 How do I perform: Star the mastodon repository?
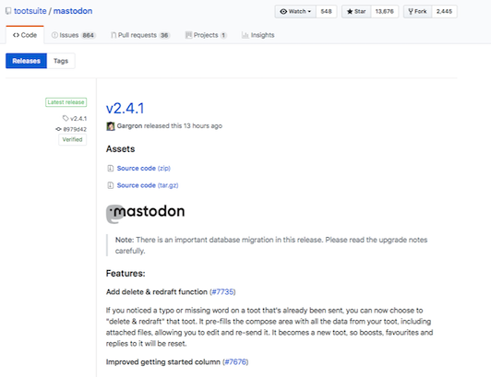tap(356, 12)
